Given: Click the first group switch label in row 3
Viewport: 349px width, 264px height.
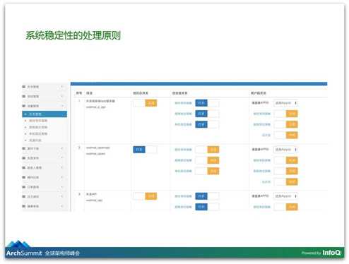Looking at the screenshot, I should (x=184, y=196).
